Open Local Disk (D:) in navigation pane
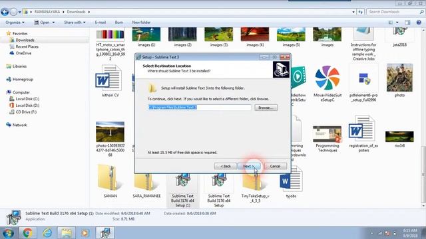The image size is (426, 239). [x=27, y=106]
